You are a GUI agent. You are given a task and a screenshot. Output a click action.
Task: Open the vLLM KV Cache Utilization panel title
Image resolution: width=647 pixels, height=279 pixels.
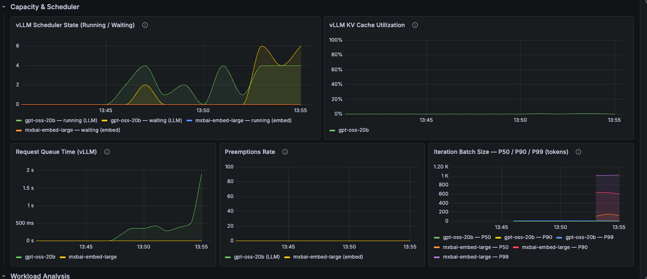[x=367, y=25]
